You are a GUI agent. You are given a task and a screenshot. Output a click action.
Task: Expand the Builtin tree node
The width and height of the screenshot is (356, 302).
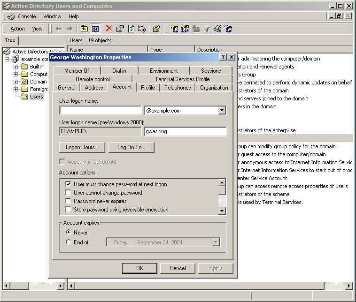pos(15,67)
